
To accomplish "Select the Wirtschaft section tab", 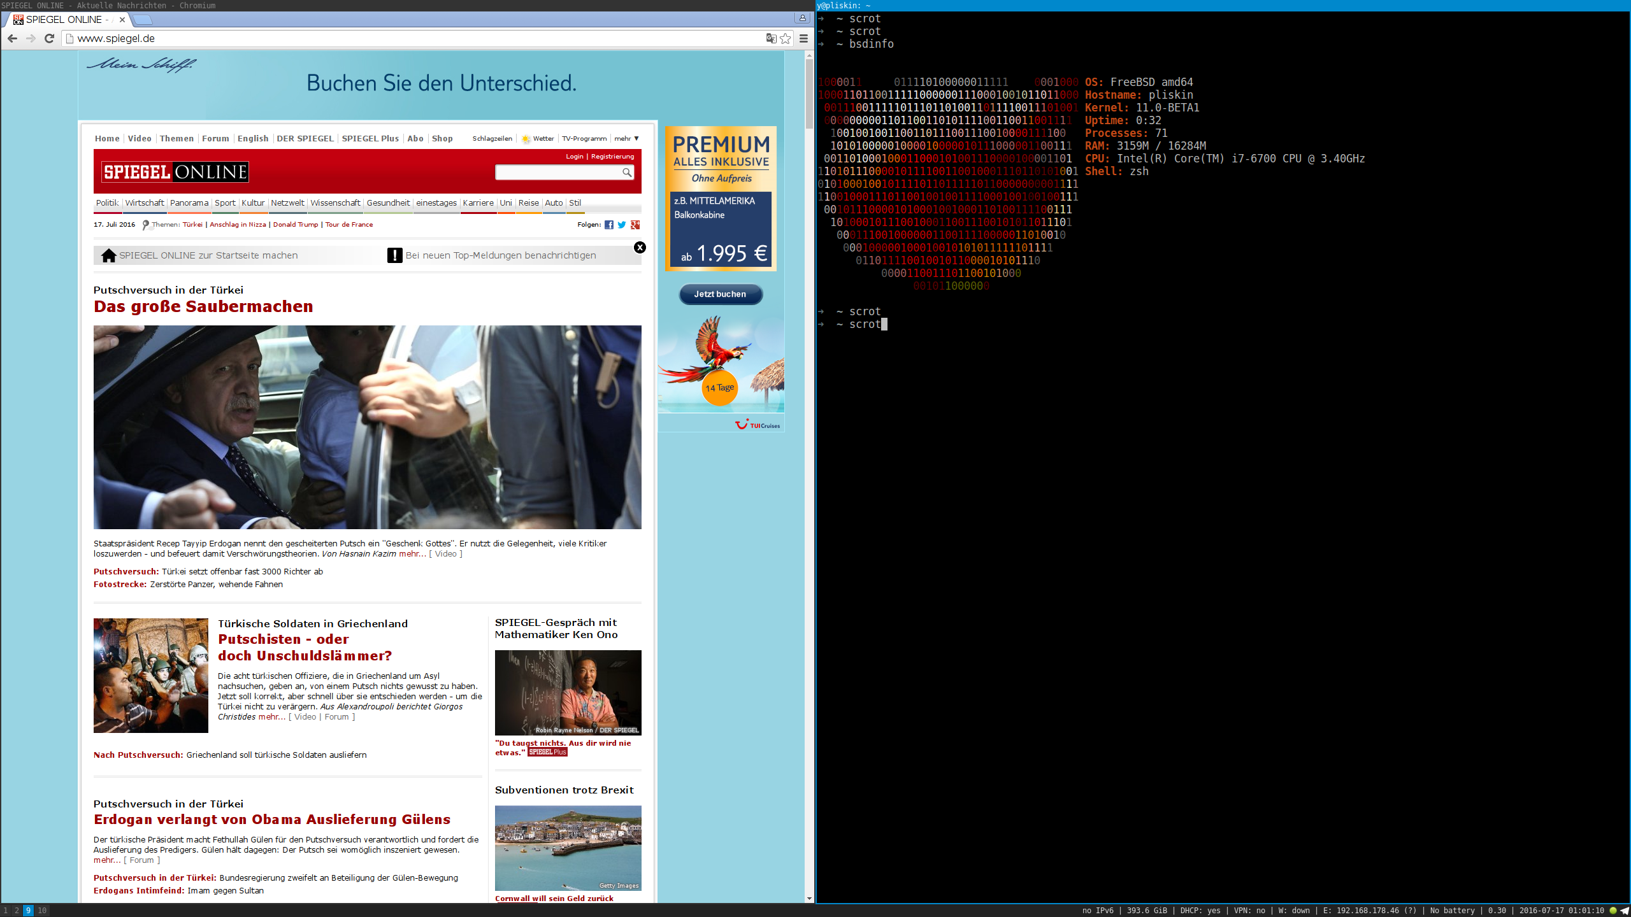I will click(145, 203).
